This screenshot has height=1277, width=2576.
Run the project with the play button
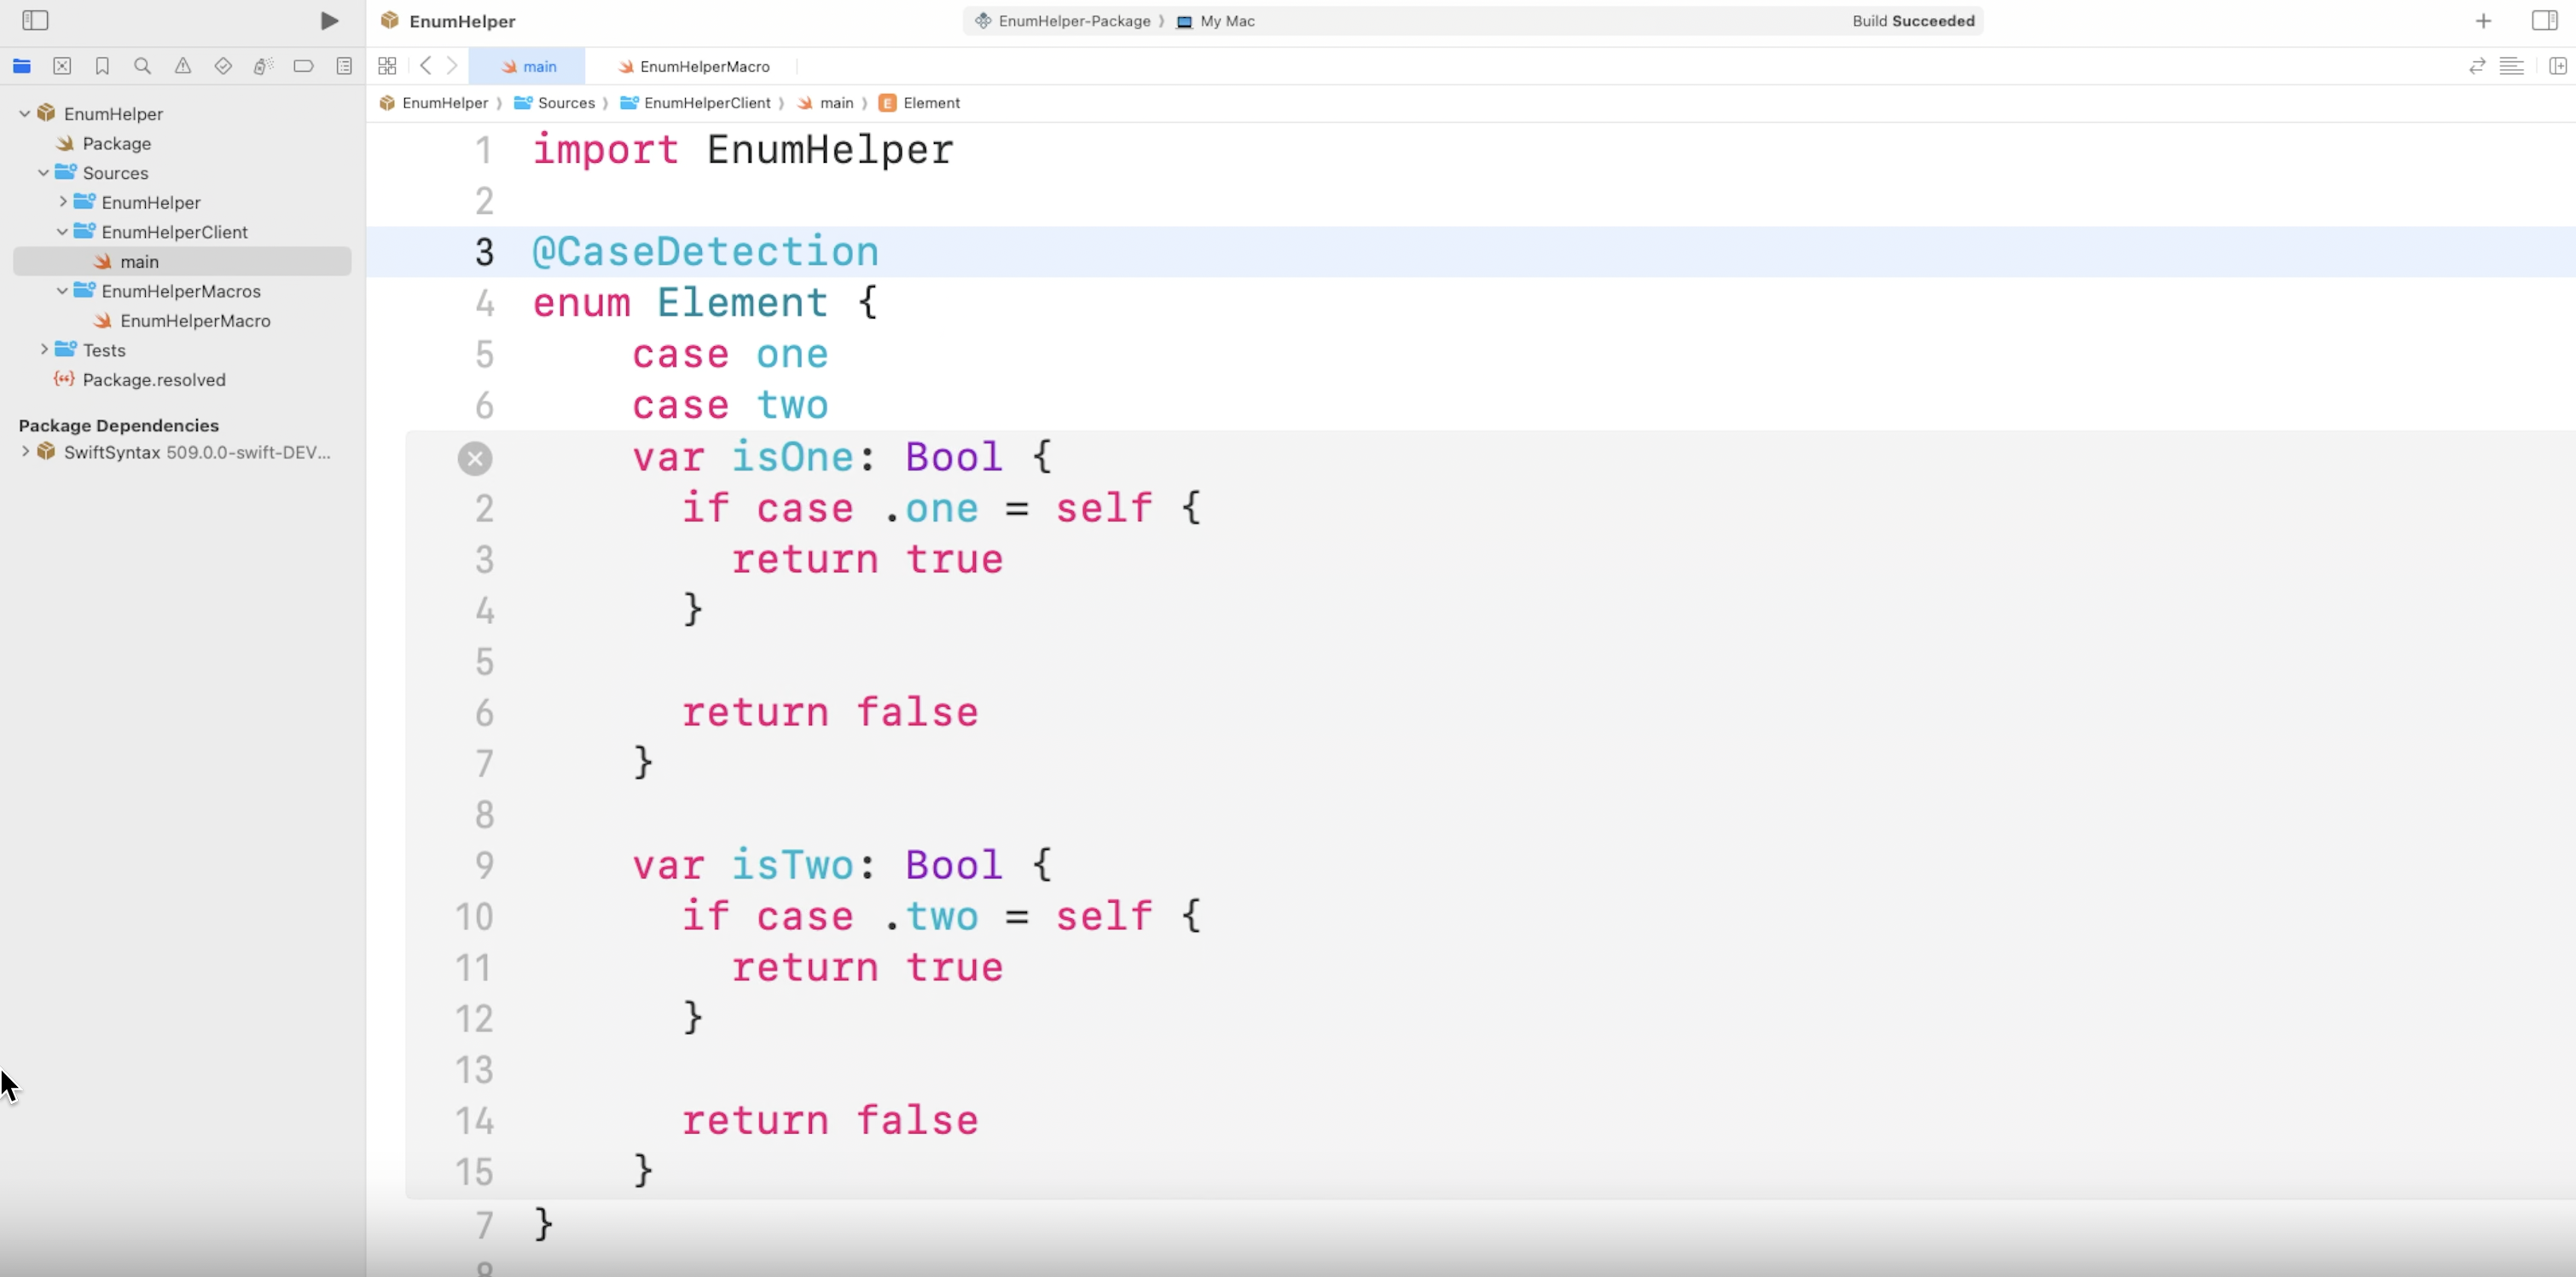coord(329,21)
